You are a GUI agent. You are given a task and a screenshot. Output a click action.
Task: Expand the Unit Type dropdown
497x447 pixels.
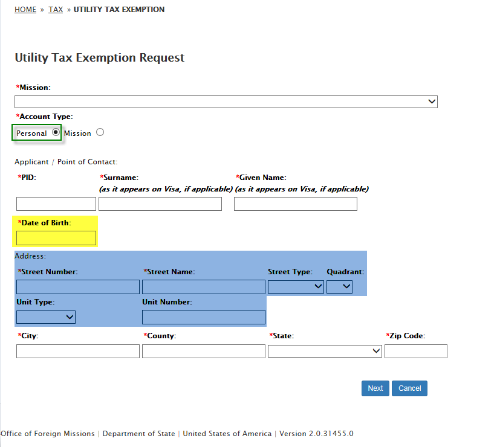[46, 317]
